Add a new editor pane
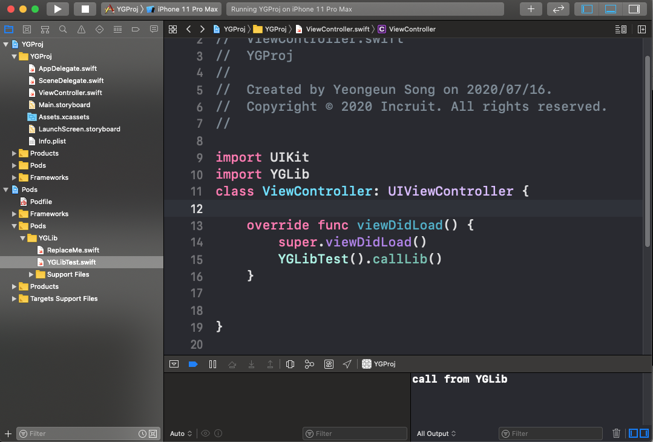653x442 pixels. 642,29
